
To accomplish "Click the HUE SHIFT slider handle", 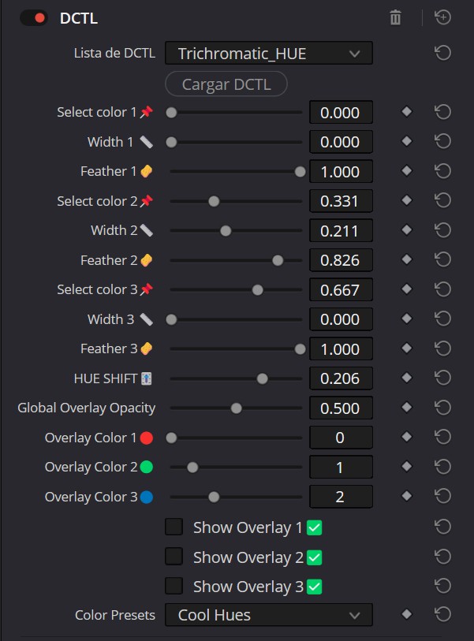I will [263, 378].
